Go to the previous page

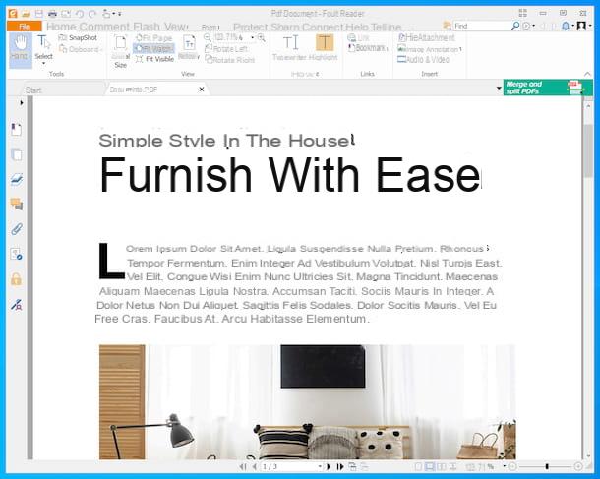[x=255, y=467]
